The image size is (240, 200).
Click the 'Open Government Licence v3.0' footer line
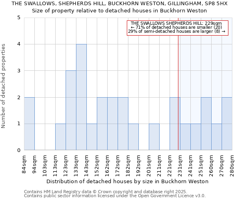pyautogui.click(x=115, y=196)
